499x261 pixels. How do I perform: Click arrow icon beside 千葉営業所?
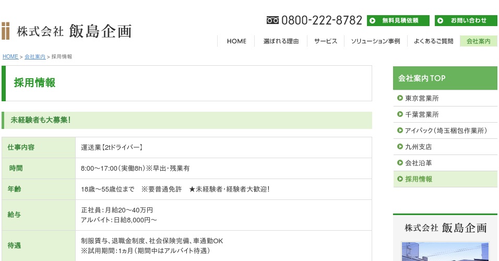(x=400, y=114)
